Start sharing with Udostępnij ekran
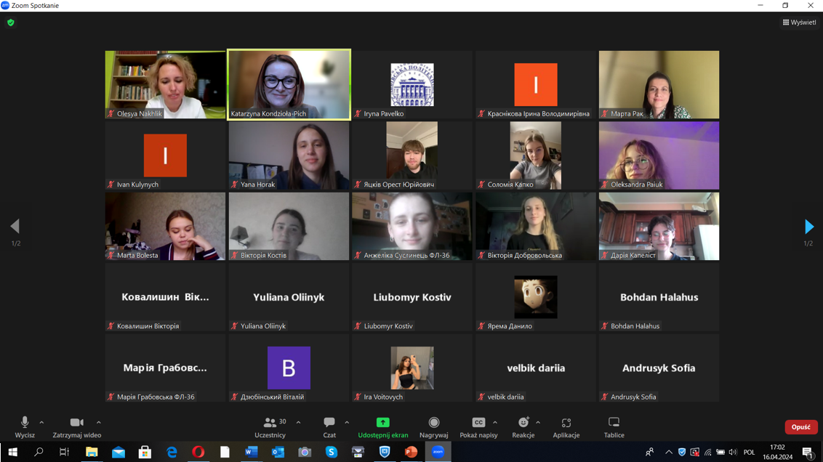This screenshot has width=823, height=462. click(382, 427)
